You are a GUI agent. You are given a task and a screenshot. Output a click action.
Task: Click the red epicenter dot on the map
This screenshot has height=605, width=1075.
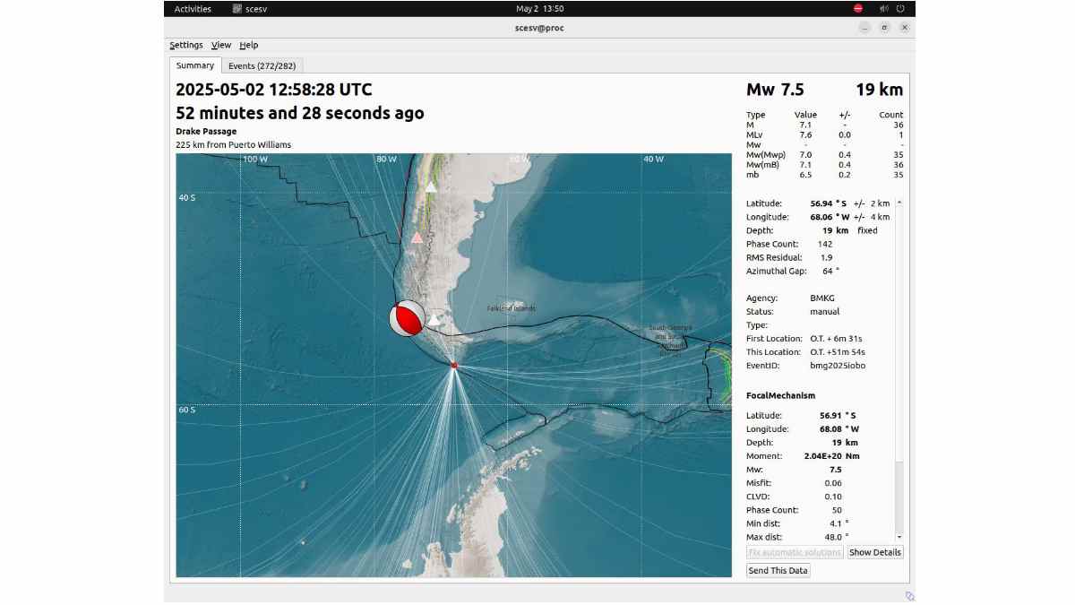point(454,365)
